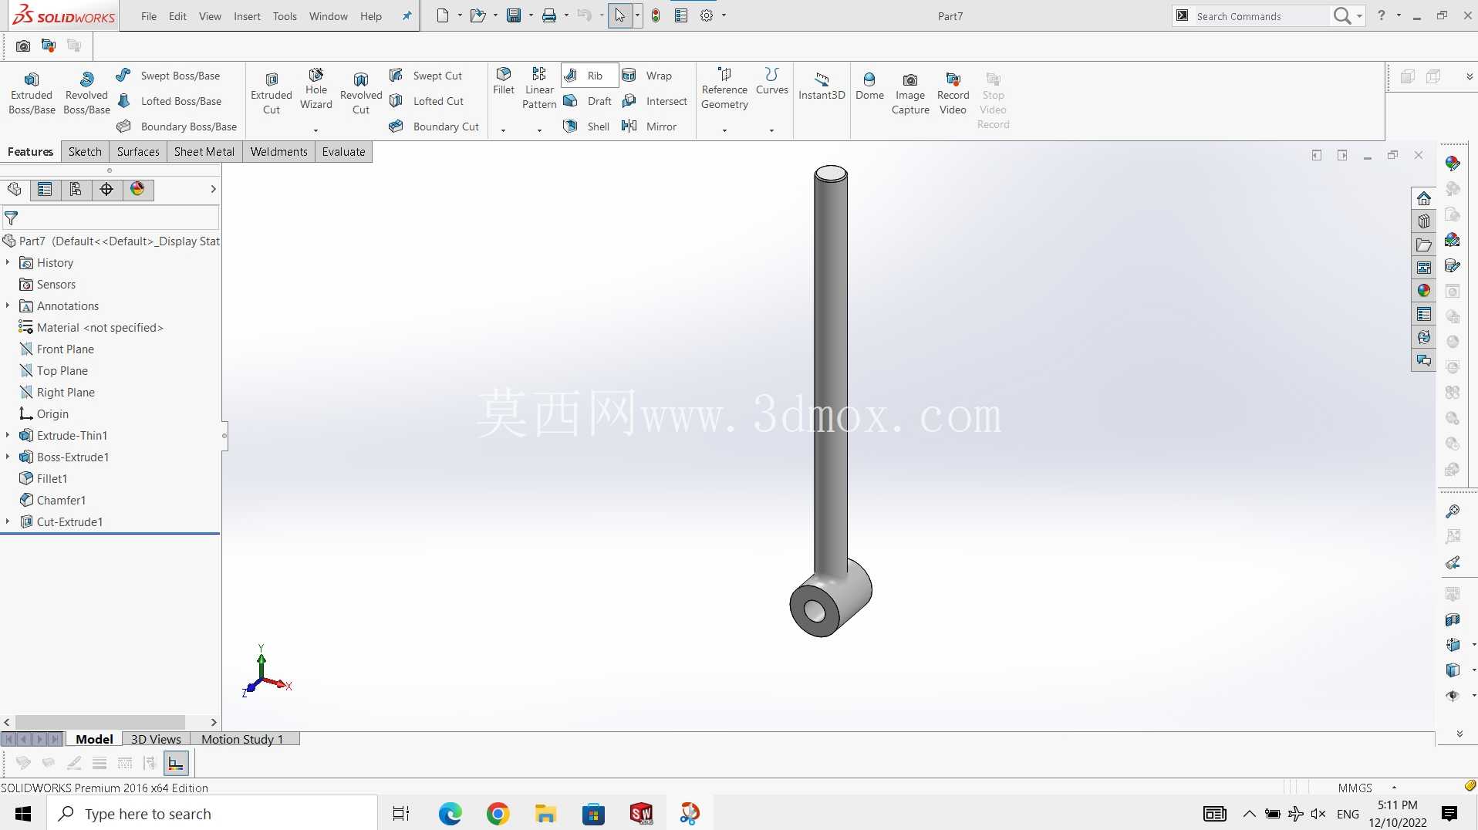Open the Curves dropdown arrow
The image size is (1478, 830).
click(x=771, y=130)
